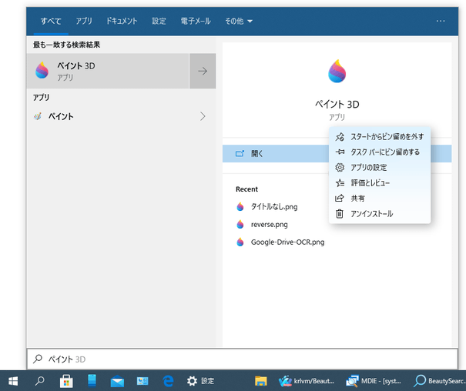Screen dimensions: 466x391
Task: Switch to BeautySearch taskbar window
Action: 440,381
